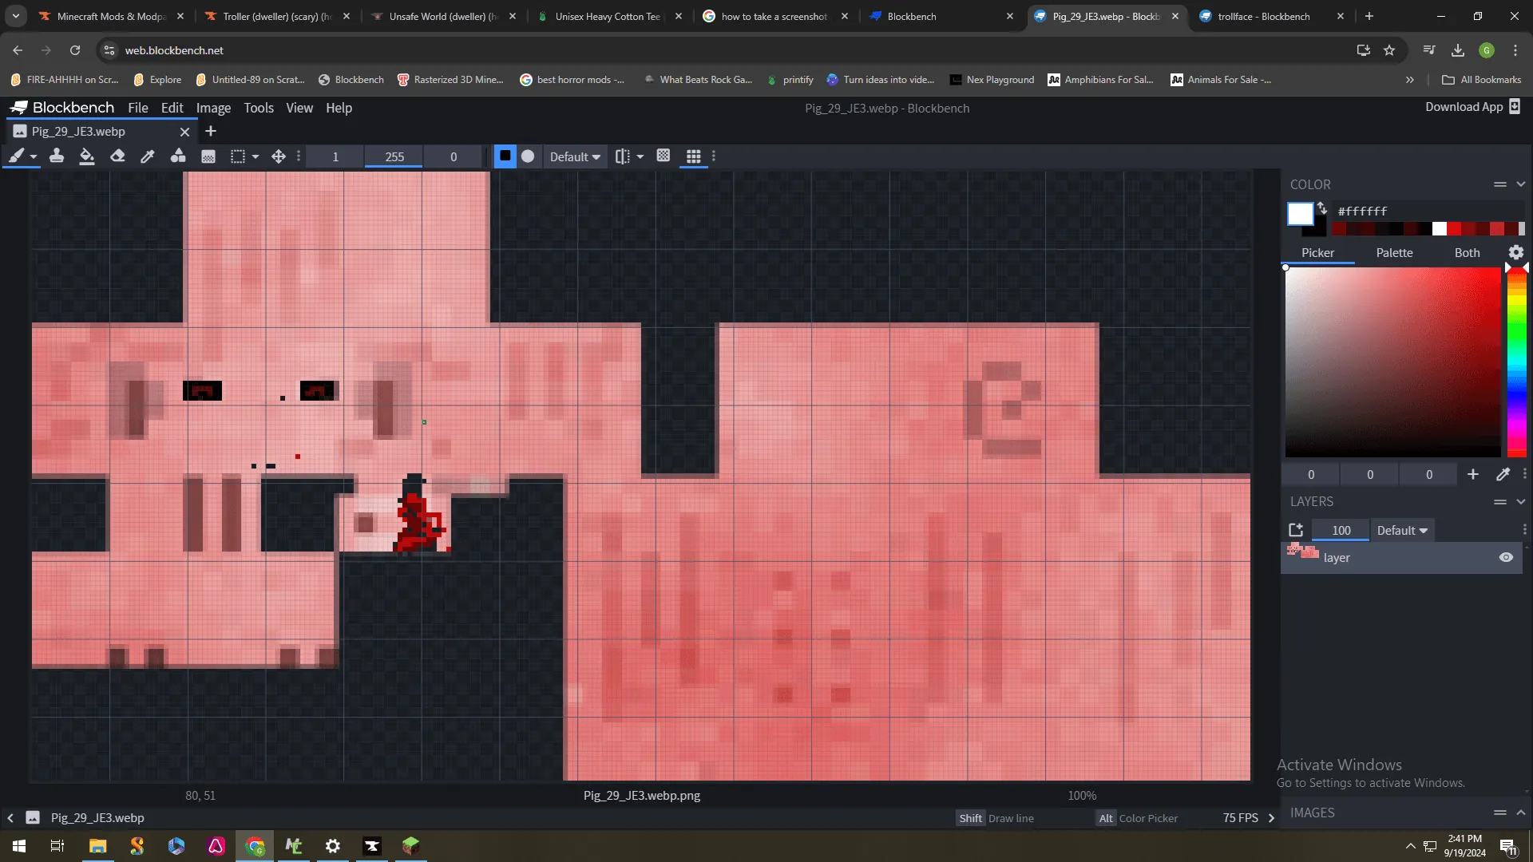Open the Image menu
Viewport: 1533px width, 862px height.
coord(212,108)
